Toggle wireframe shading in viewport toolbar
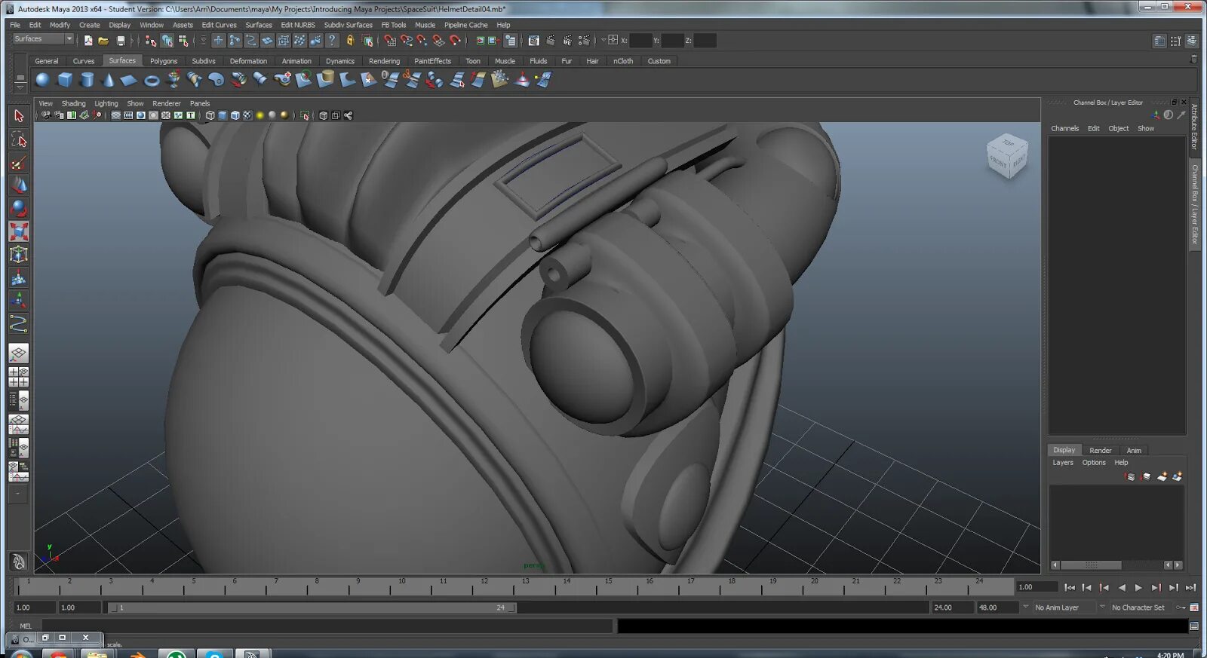 click(210, 115)
